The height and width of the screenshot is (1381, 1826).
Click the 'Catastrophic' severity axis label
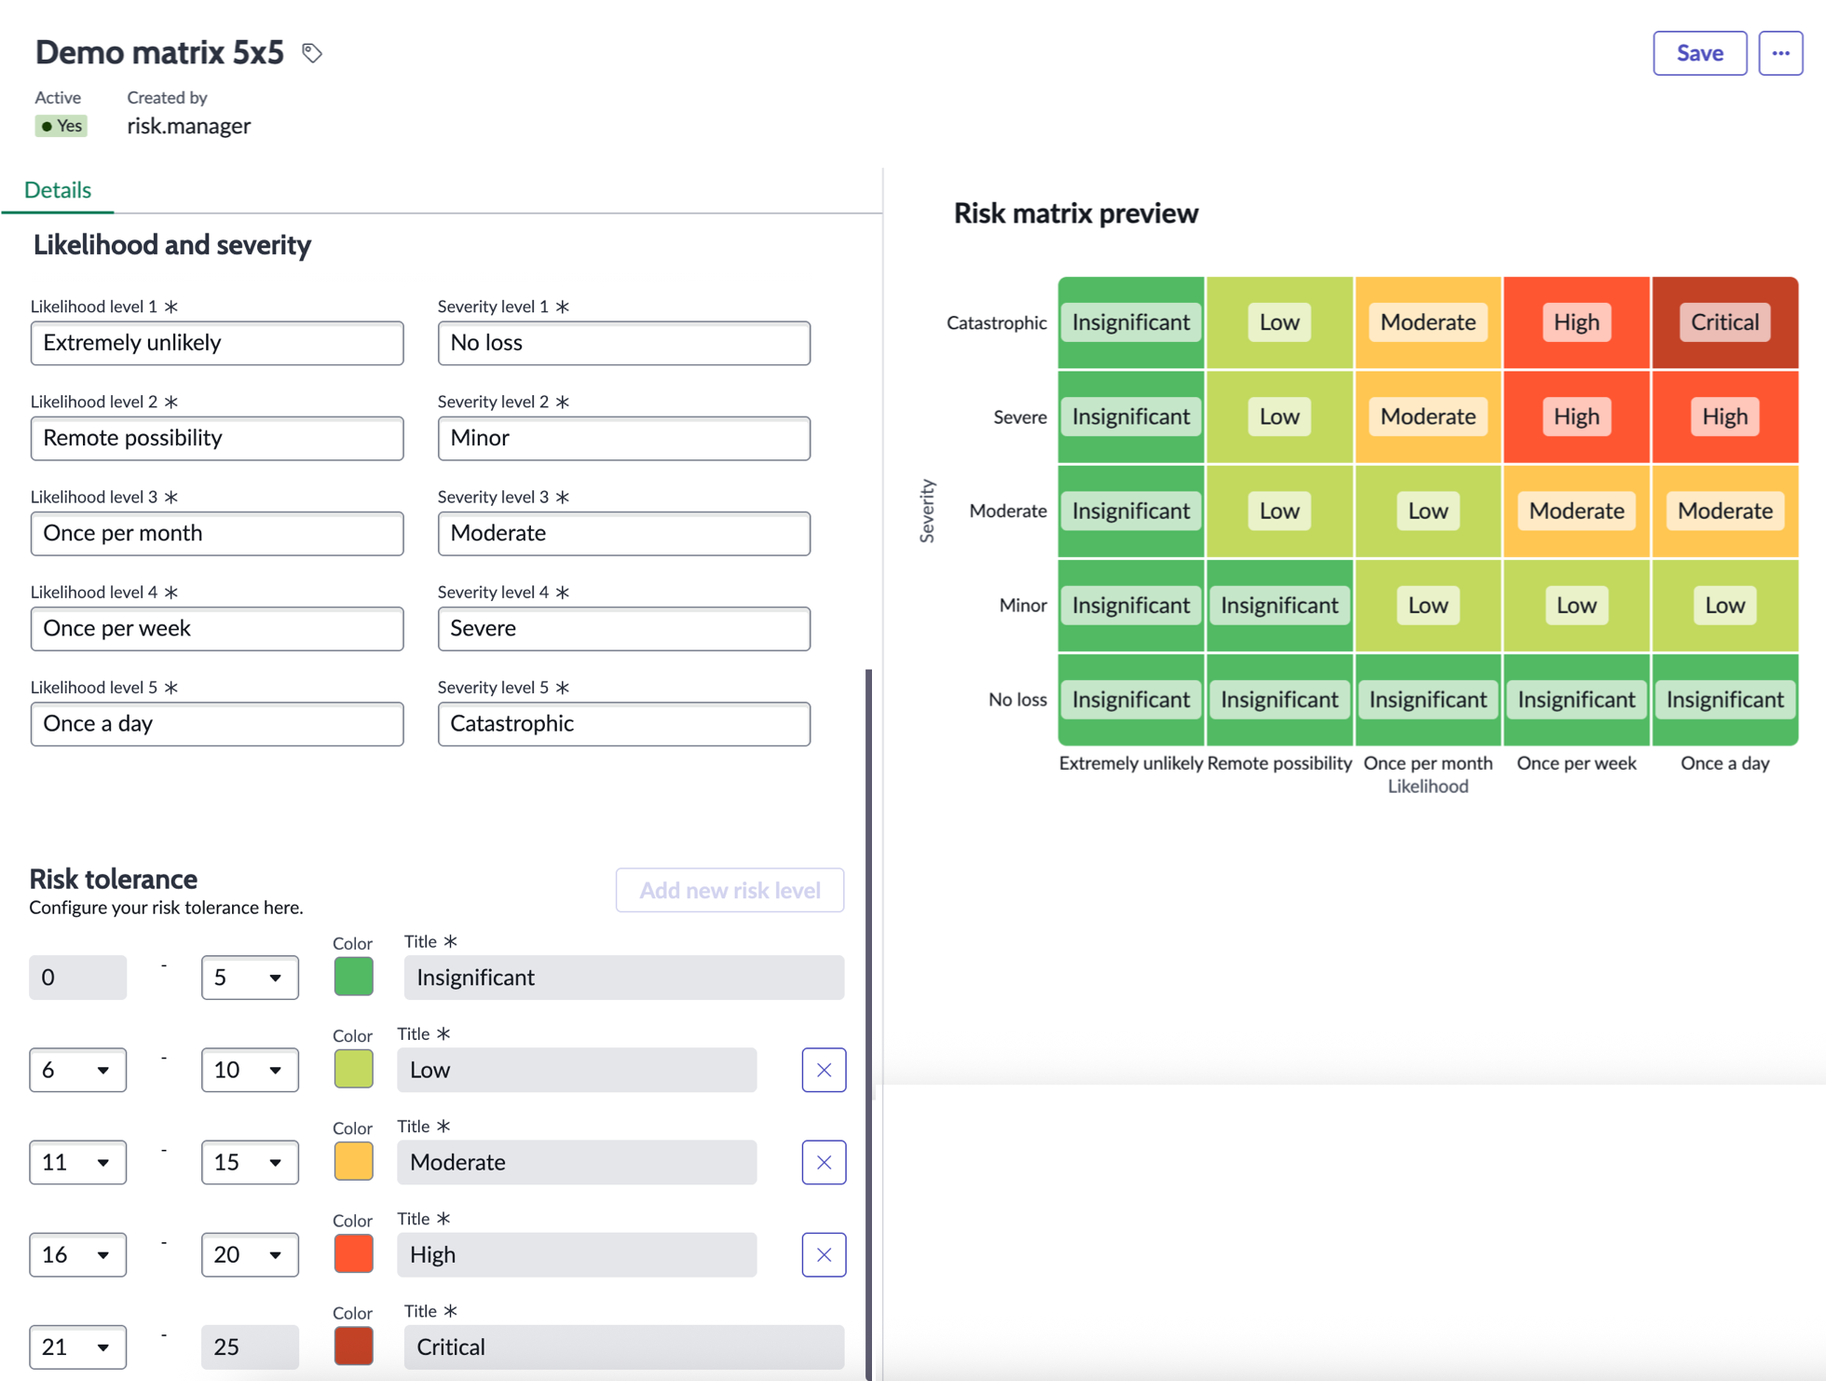click(996, 322)
